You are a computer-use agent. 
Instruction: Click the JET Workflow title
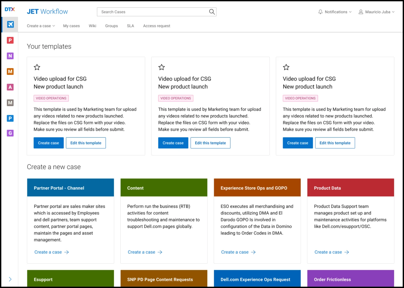tap(47, 12)
